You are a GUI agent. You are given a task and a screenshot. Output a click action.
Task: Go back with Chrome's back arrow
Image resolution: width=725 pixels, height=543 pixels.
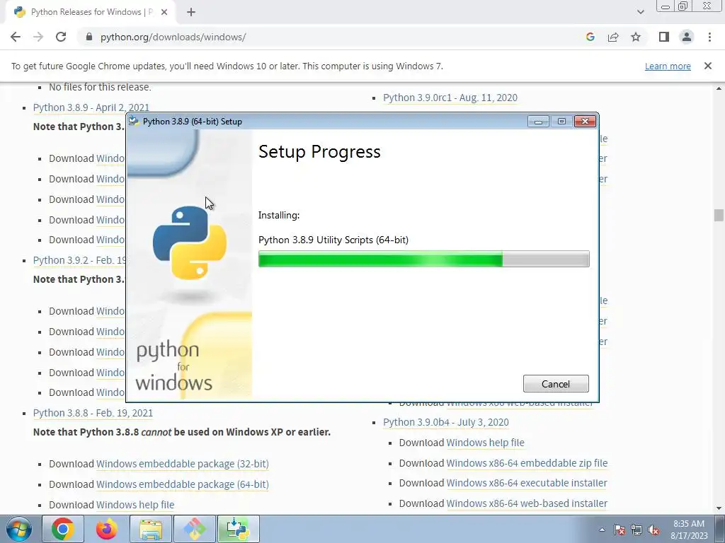tap(16, 37)
